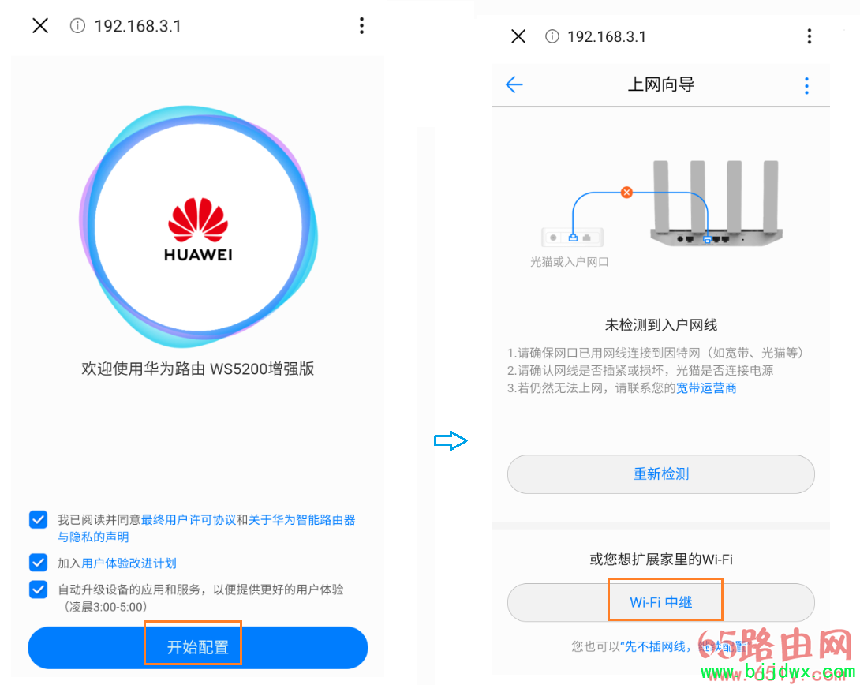Open the 宽带运营商 link
Image resolution: width=860 pixels, height=685 pixels.
click(x=706, y=388)
